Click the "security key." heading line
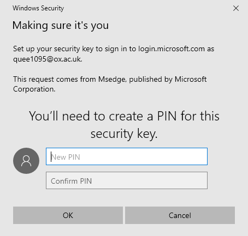This screenshot has height=236, width=248. (124, 134)
